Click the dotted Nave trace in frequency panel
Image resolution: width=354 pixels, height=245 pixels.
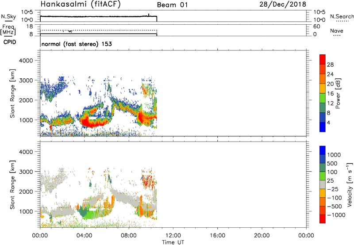[98, 30]
